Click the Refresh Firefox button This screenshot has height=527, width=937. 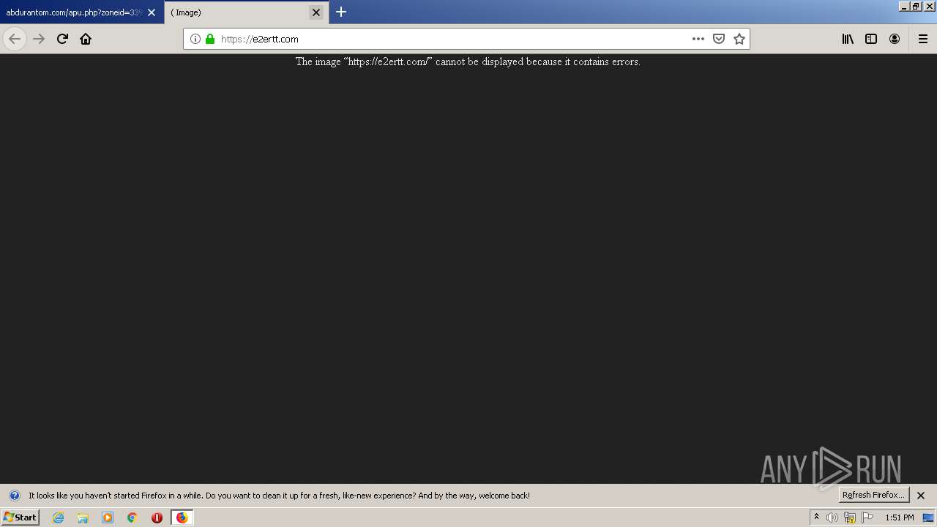point(873,495)
